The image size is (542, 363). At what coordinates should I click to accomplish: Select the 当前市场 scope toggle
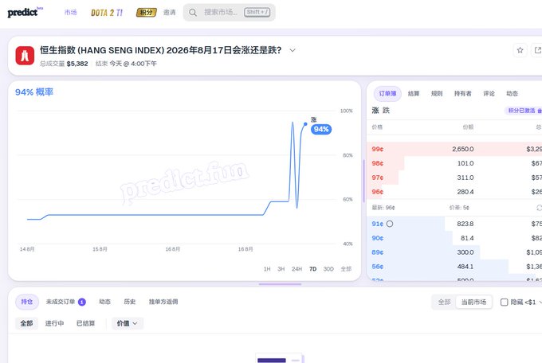click(x=473, y=302)
